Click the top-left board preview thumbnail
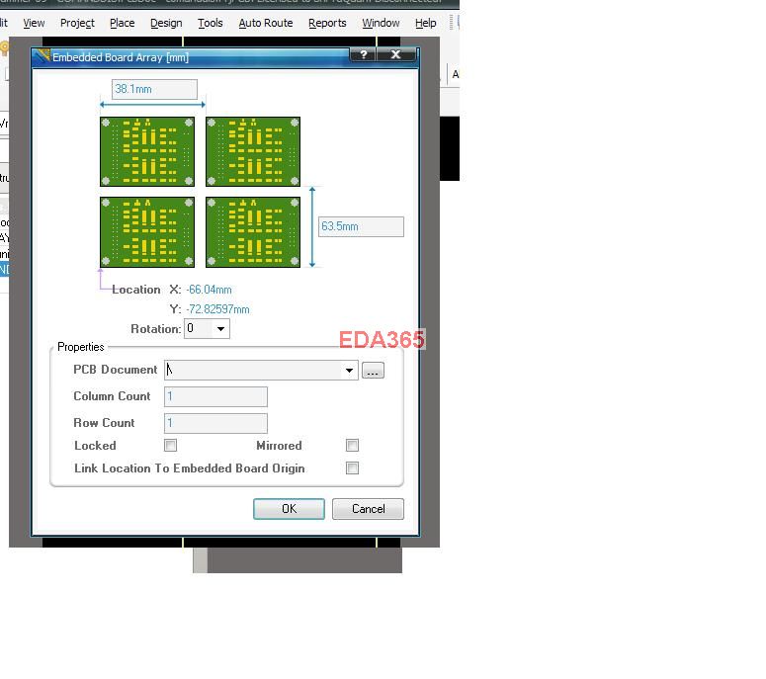 tap(147, 151)
